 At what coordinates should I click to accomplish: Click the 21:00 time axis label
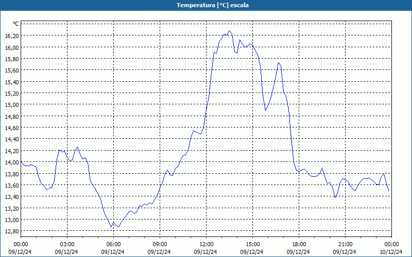coord(345,245)
